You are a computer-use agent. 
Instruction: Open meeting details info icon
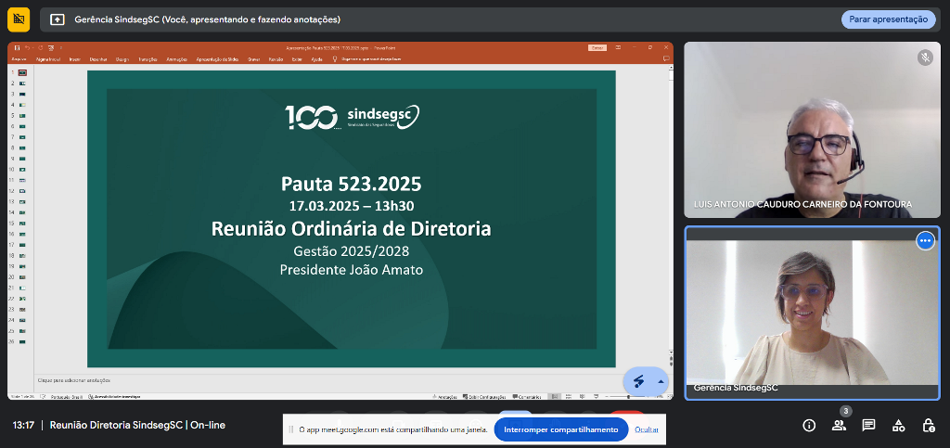pos(809,426)
